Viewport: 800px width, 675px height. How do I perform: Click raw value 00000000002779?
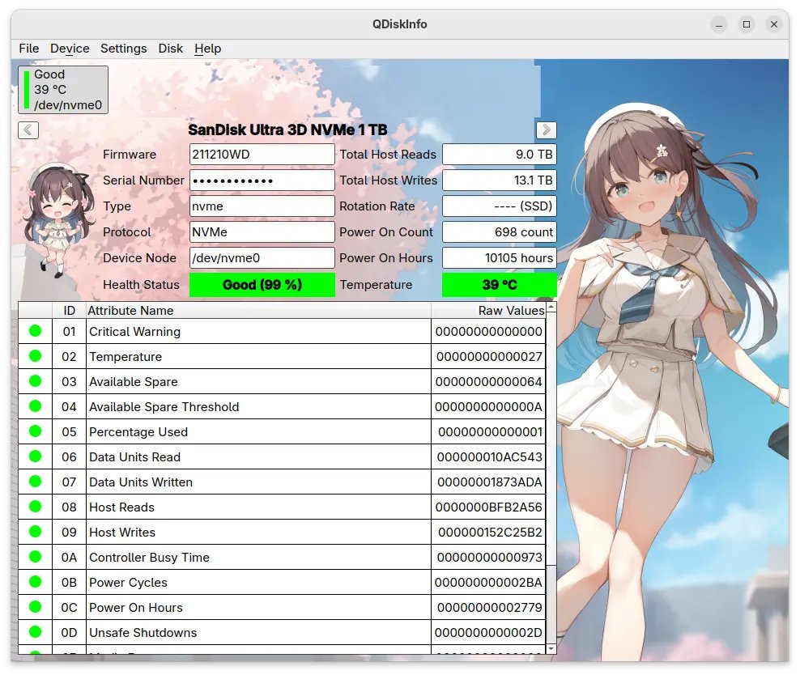488,607
